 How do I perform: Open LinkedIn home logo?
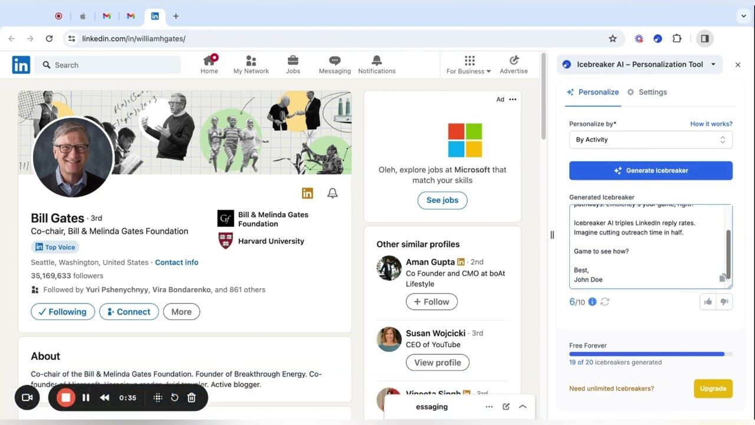[21, 65]
